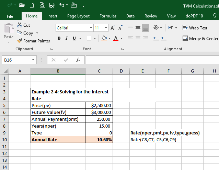Click the text direction icon
This screenshot has height=170, width=219.
[x=171, y=28]
